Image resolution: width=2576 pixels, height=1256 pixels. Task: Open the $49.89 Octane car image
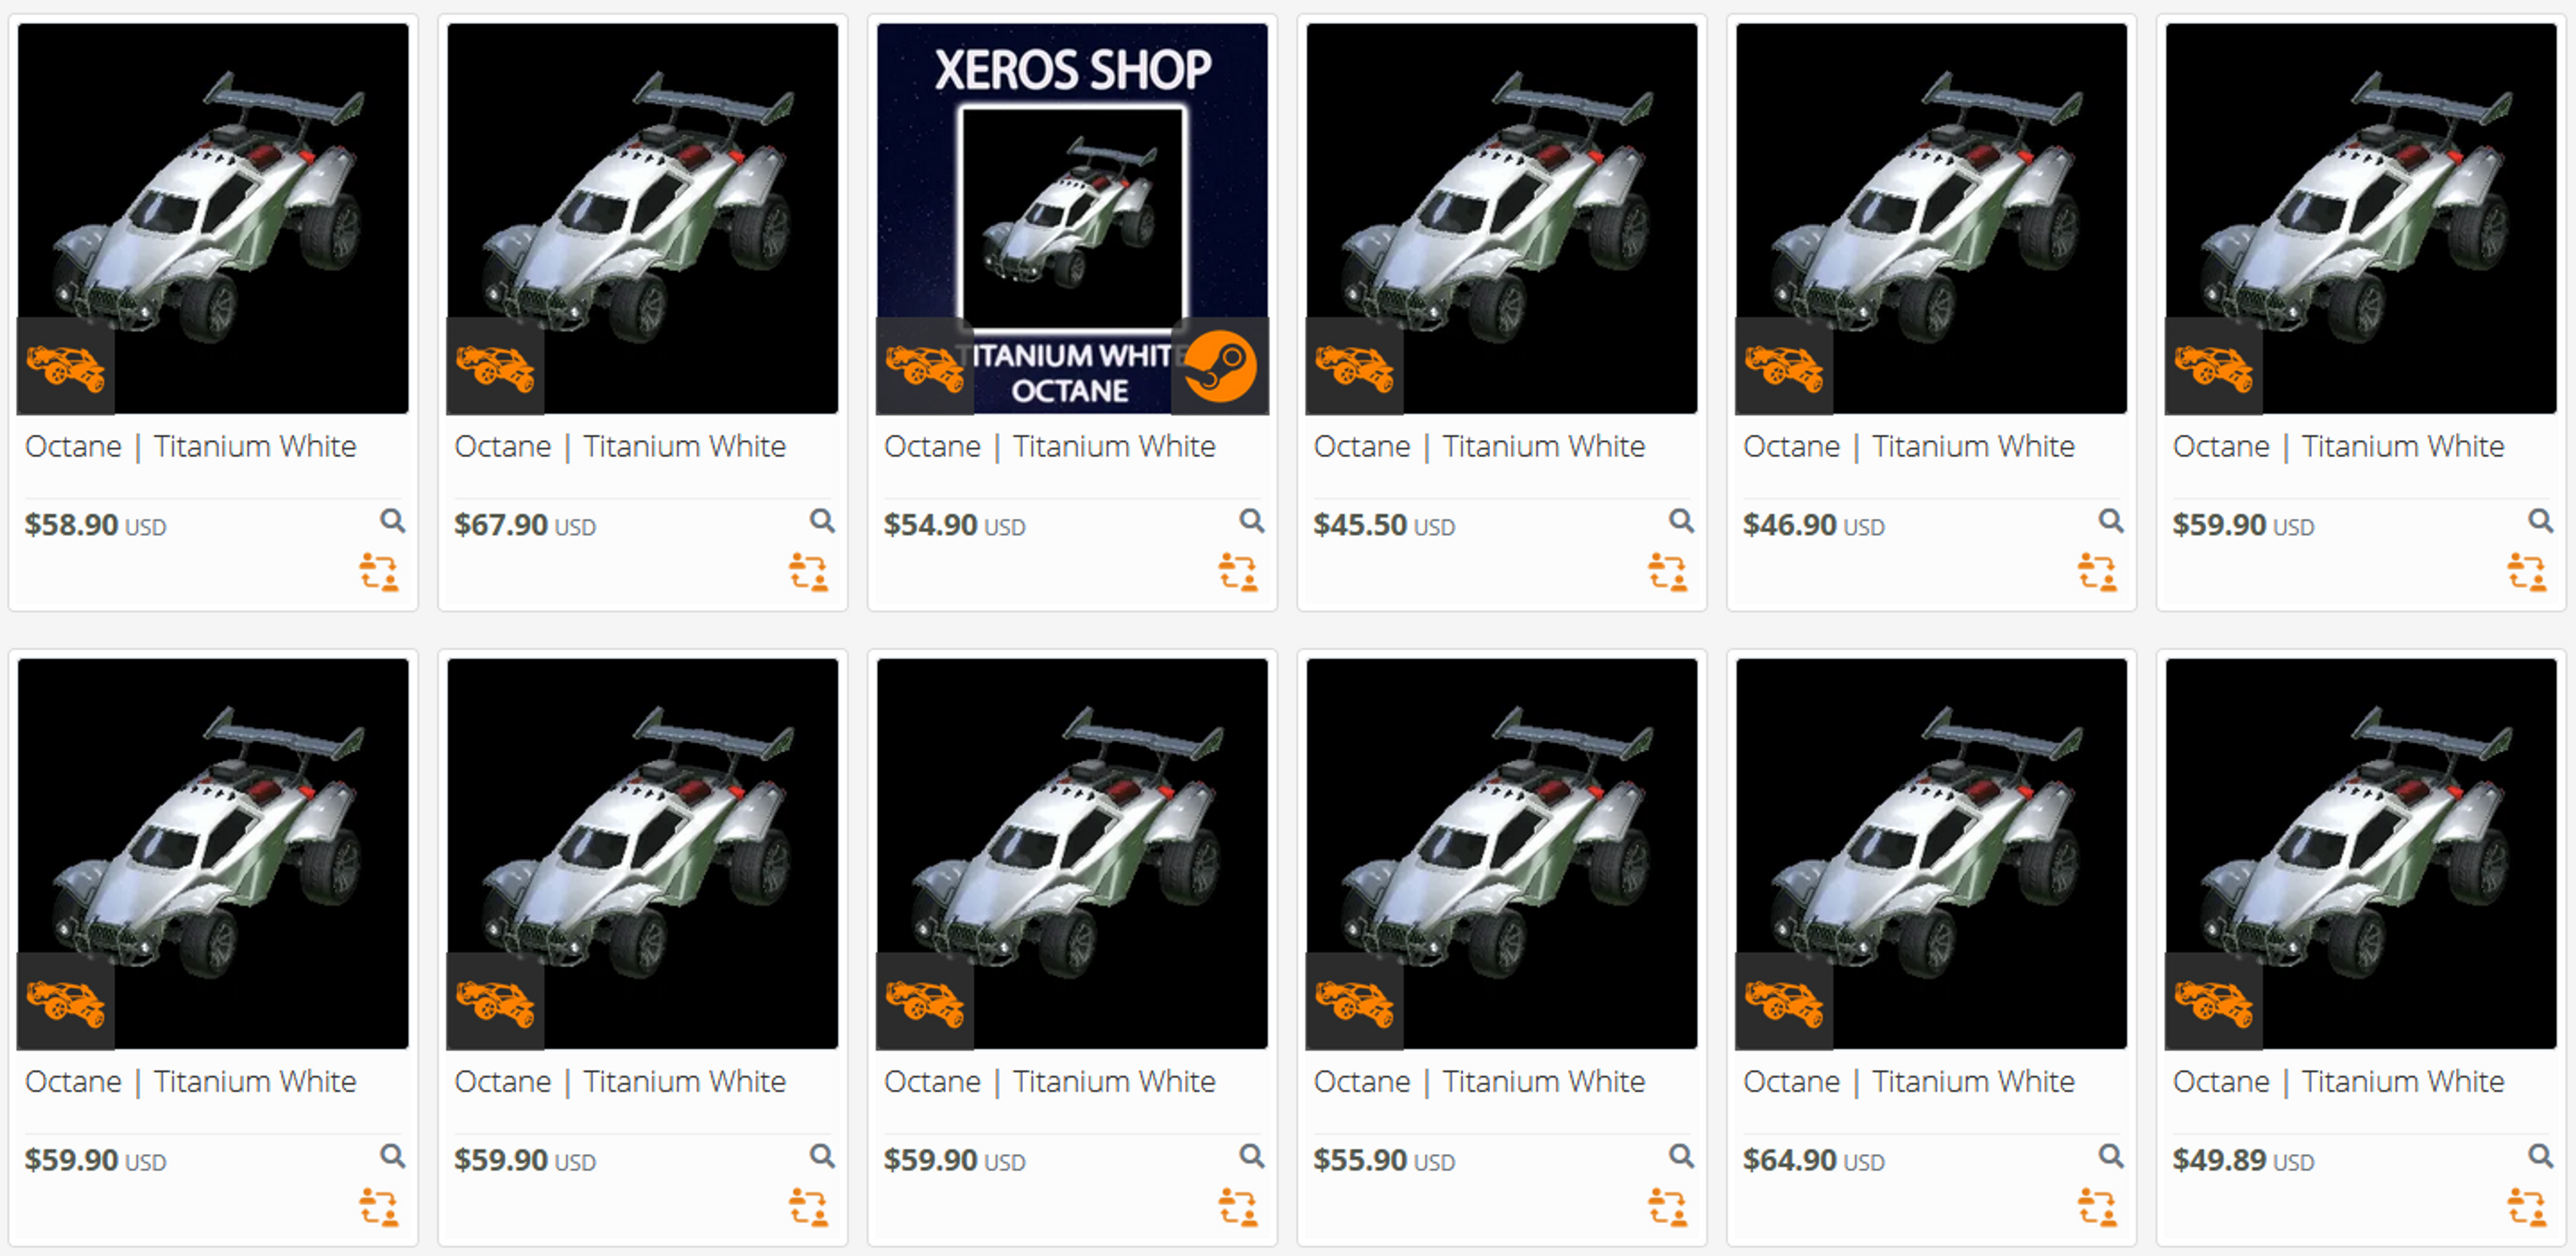2361,853
